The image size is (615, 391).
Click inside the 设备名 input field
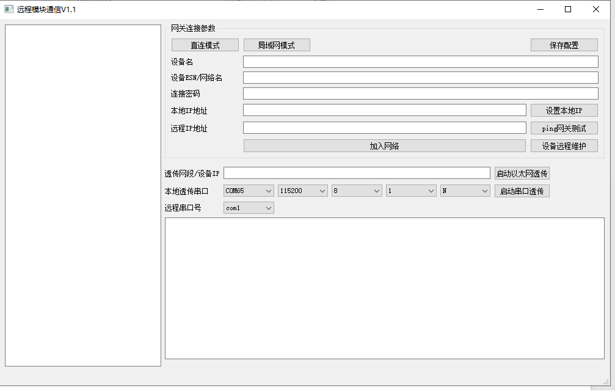[420, 61]
